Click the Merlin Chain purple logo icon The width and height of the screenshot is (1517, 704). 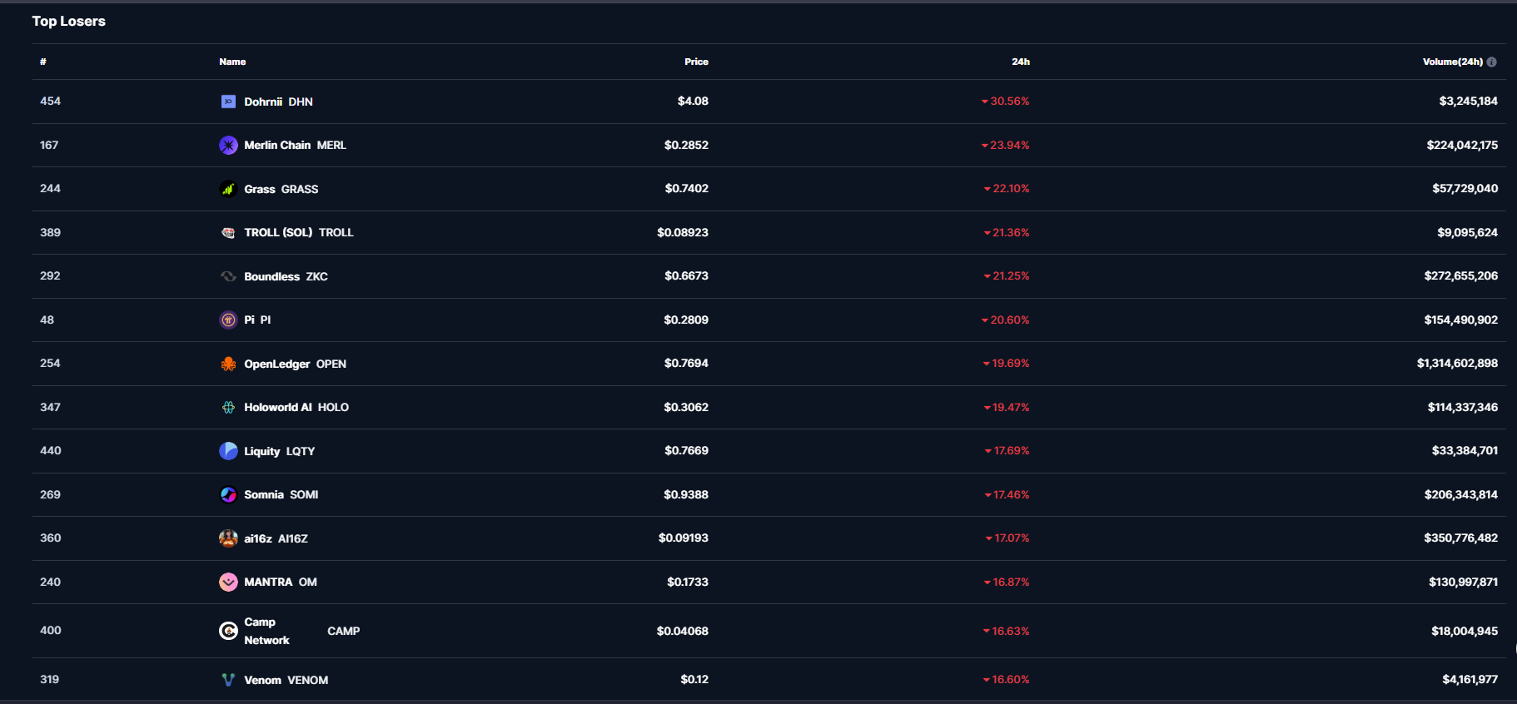pyautogui.click(x=228, y=146)
